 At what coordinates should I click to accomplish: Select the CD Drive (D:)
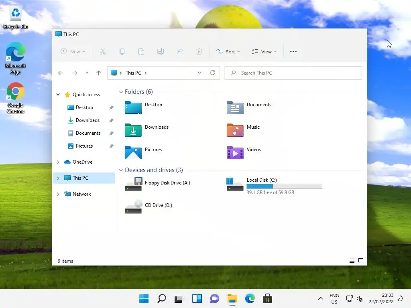149,207
